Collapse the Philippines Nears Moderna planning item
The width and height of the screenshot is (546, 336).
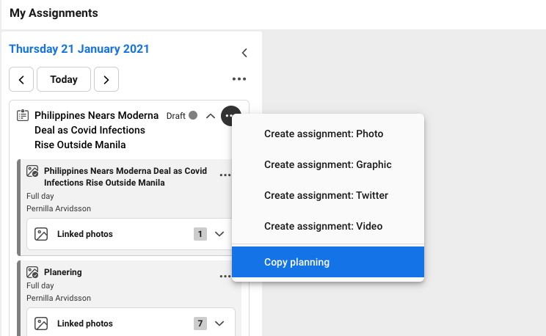click(x=211, y=116)
